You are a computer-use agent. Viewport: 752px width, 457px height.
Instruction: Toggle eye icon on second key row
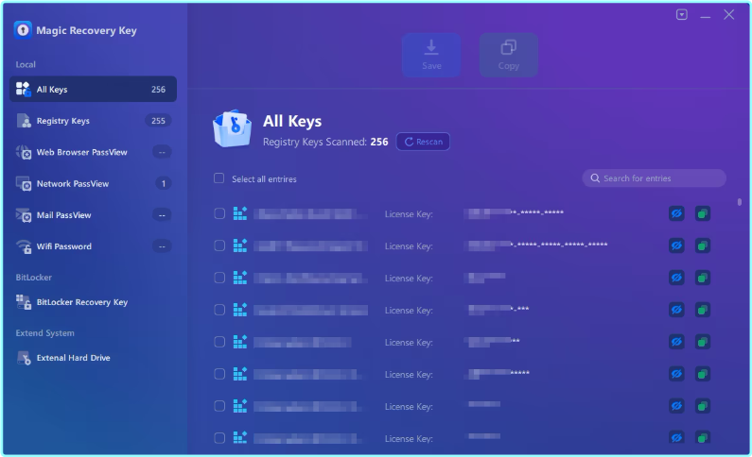pos(676,245)
